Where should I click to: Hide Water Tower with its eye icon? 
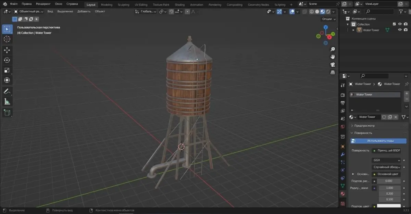pos(400,30)
